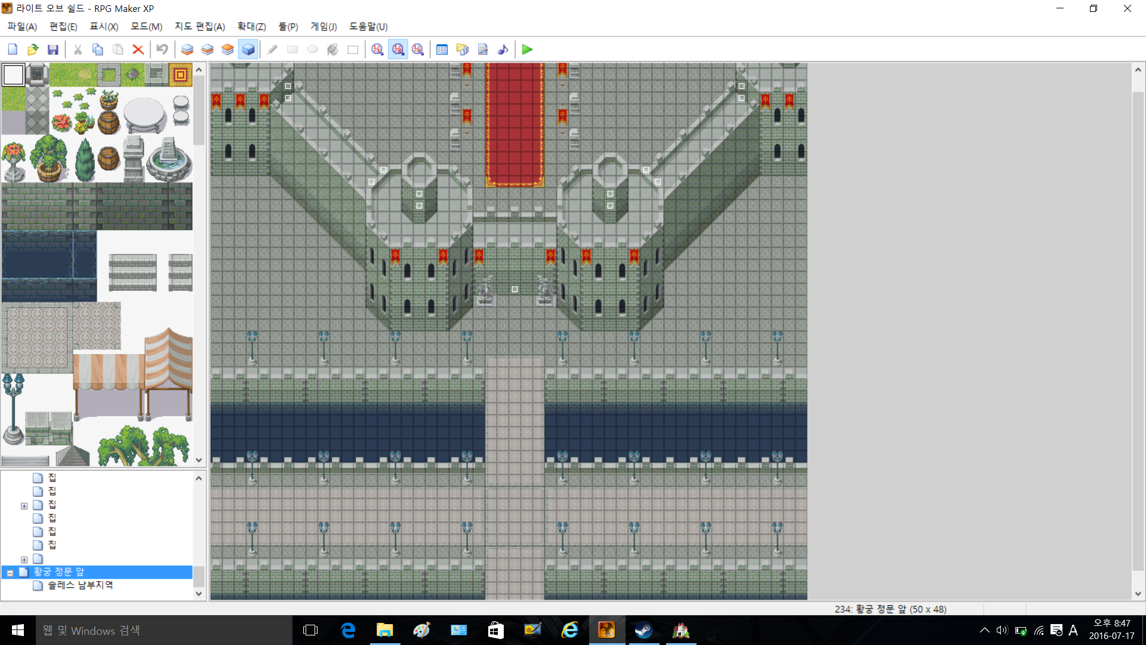Select the Rectangle drawing tool
This screenshot has height=645, width=1146.
click(292, 50)
